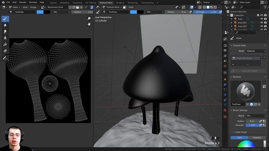Open the Object properties tab
This screenshot has height=151, width=269.
pos(225,79)
